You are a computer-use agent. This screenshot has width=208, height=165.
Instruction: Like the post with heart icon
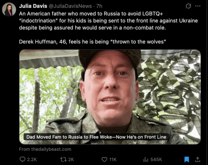[104, 159]
